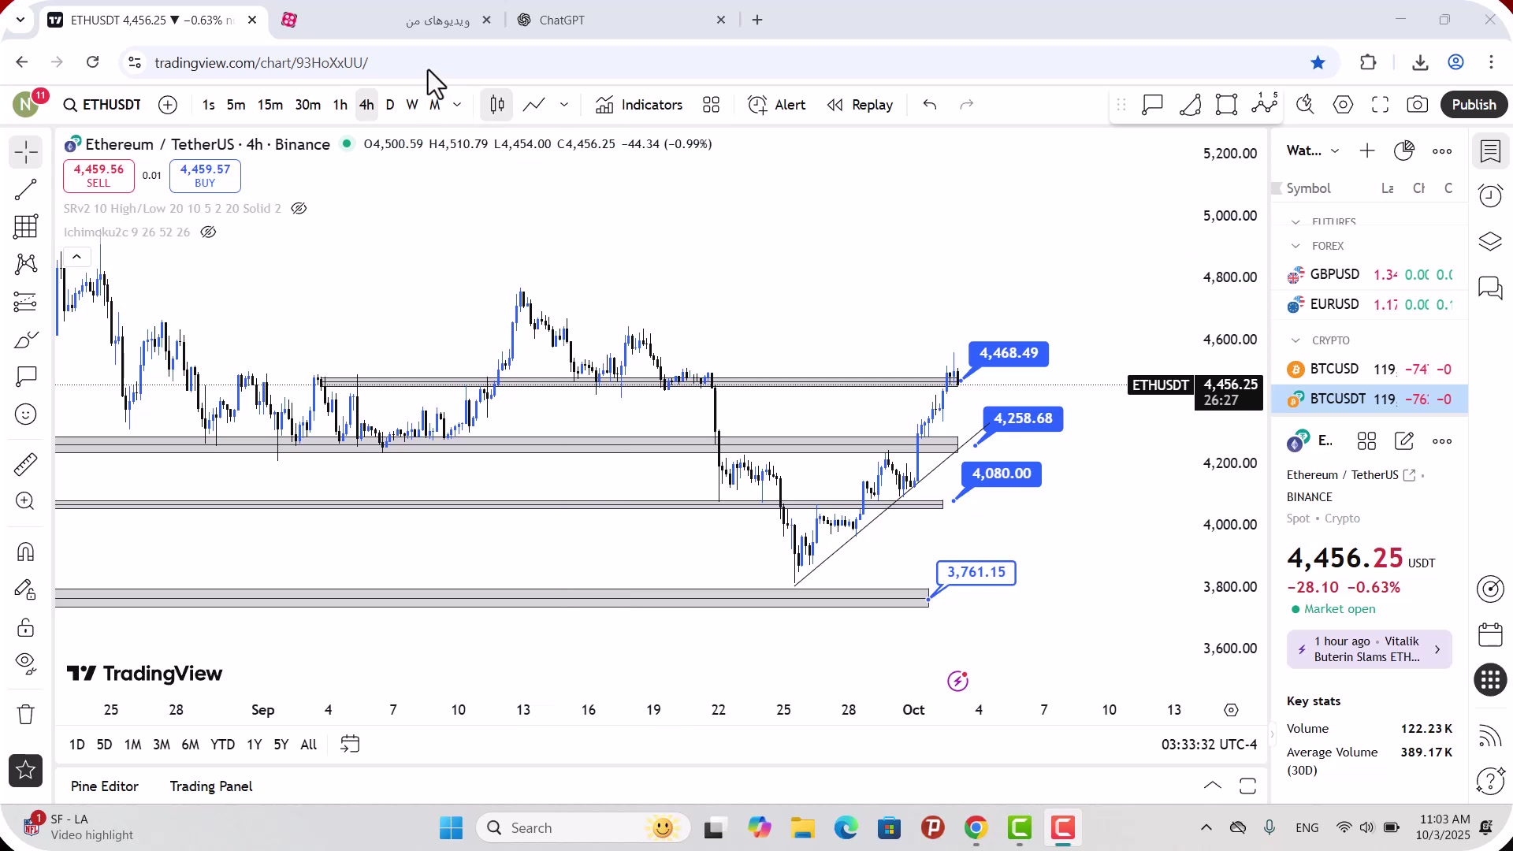Create an Alert
The height and width of the screenshot is (851, 1513).
(x=776, y=105)
